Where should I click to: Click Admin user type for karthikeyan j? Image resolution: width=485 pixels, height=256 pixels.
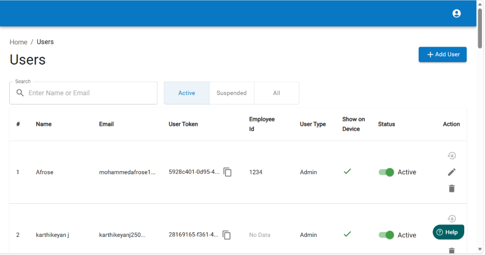click(x=308, y=235)
